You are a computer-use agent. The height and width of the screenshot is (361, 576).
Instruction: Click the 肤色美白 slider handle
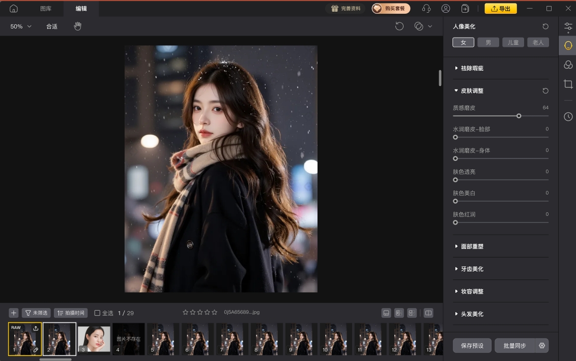(455, 201)
